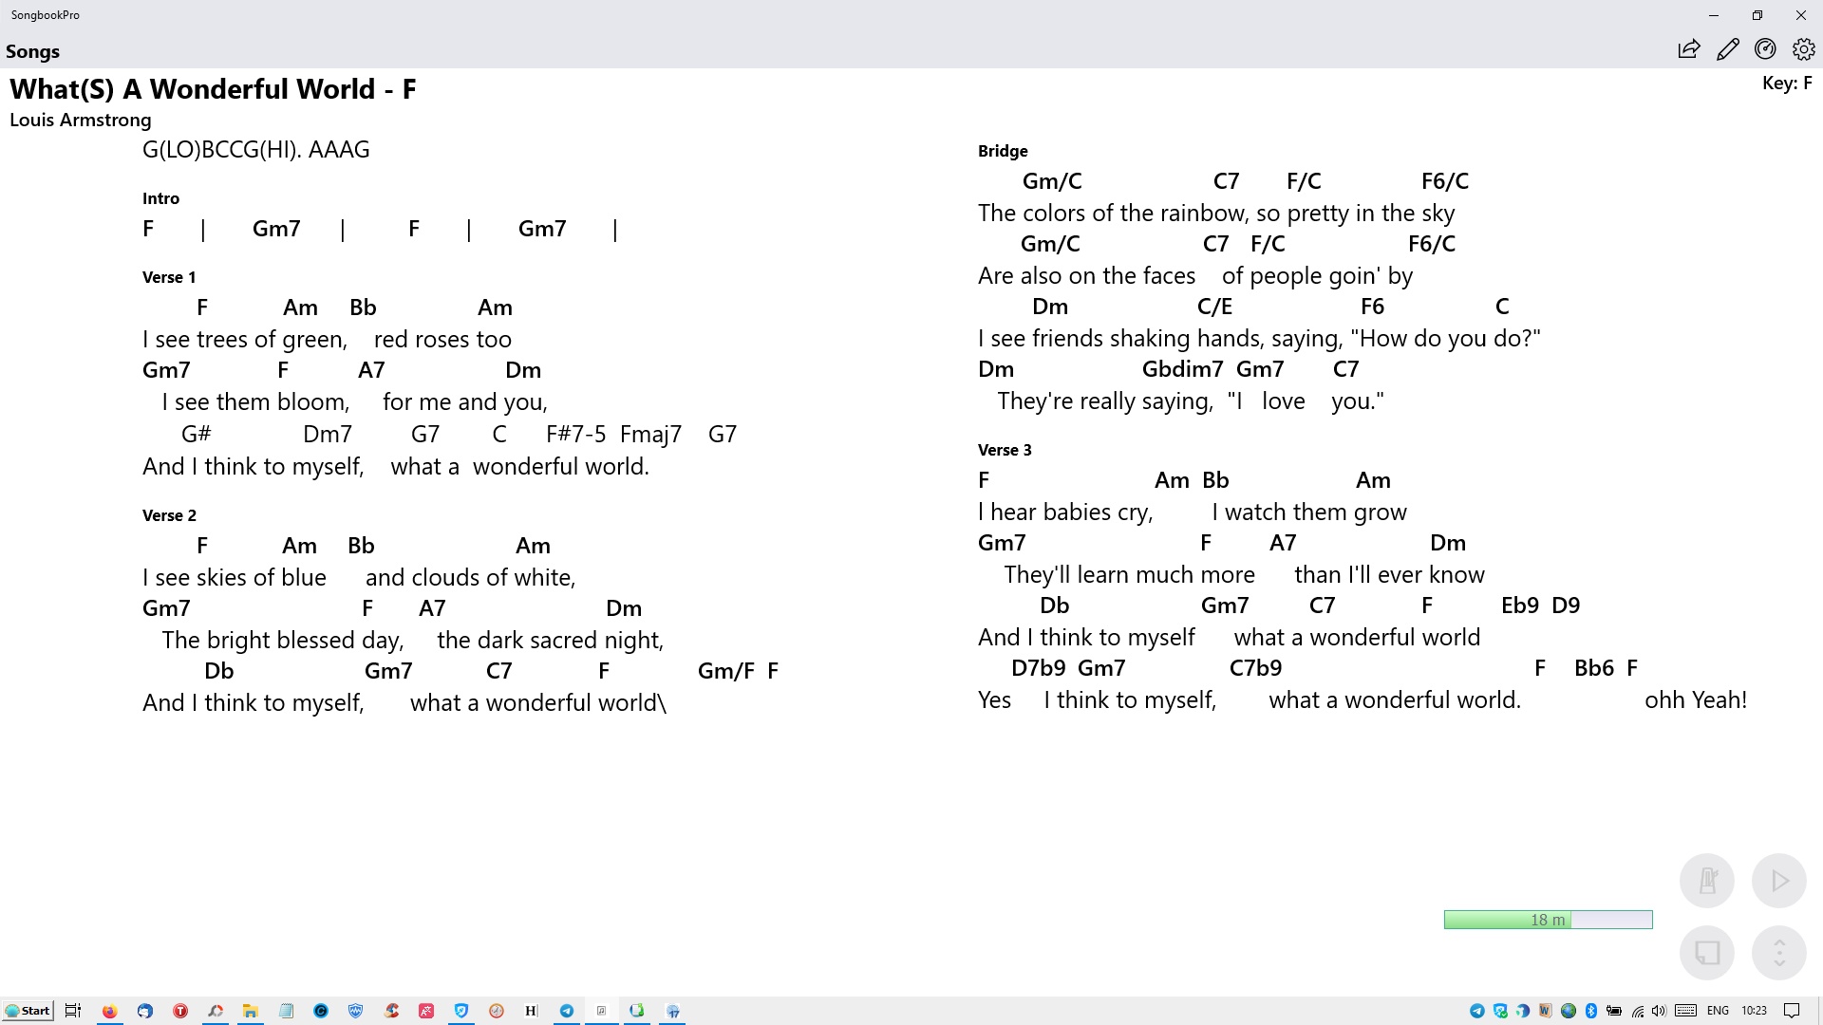Open the black H icon on taskbar
1823x1025 pixels.
[x=531, y=1011]
